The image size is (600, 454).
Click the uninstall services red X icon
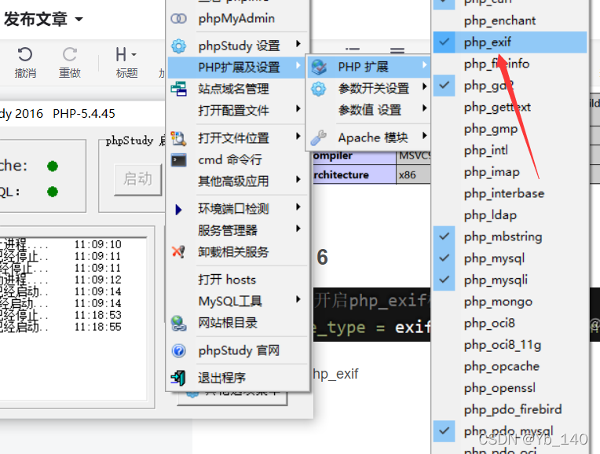click(179, 252)
